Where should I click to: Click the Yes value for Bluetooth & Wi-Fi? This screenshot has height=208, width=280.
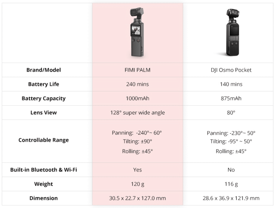tap(137, 170)
